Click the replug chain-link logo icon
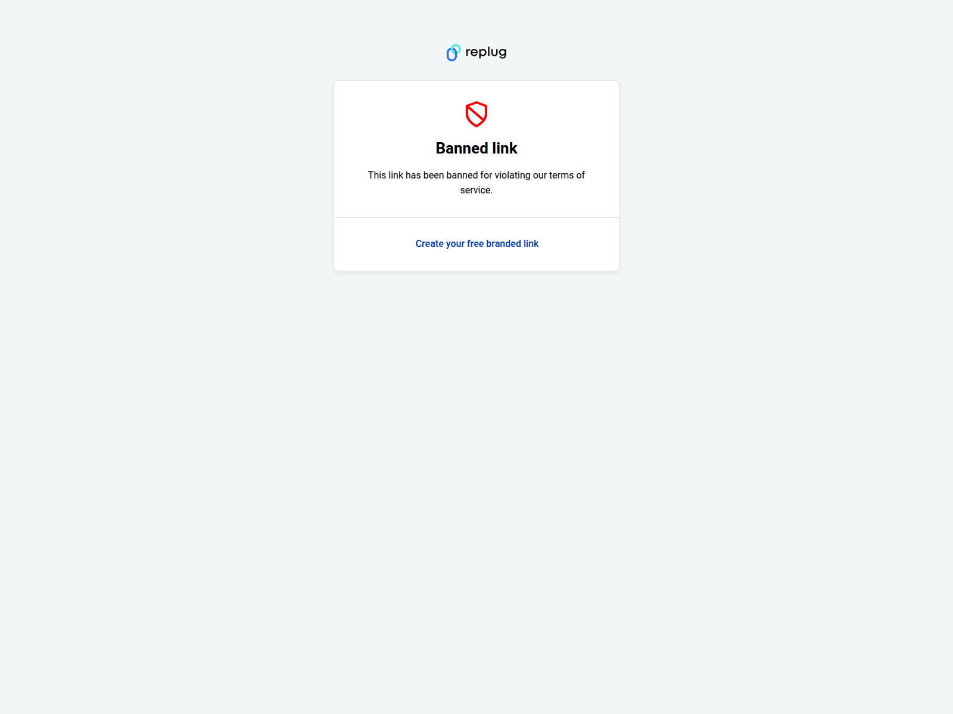 (x=454, y=52)
